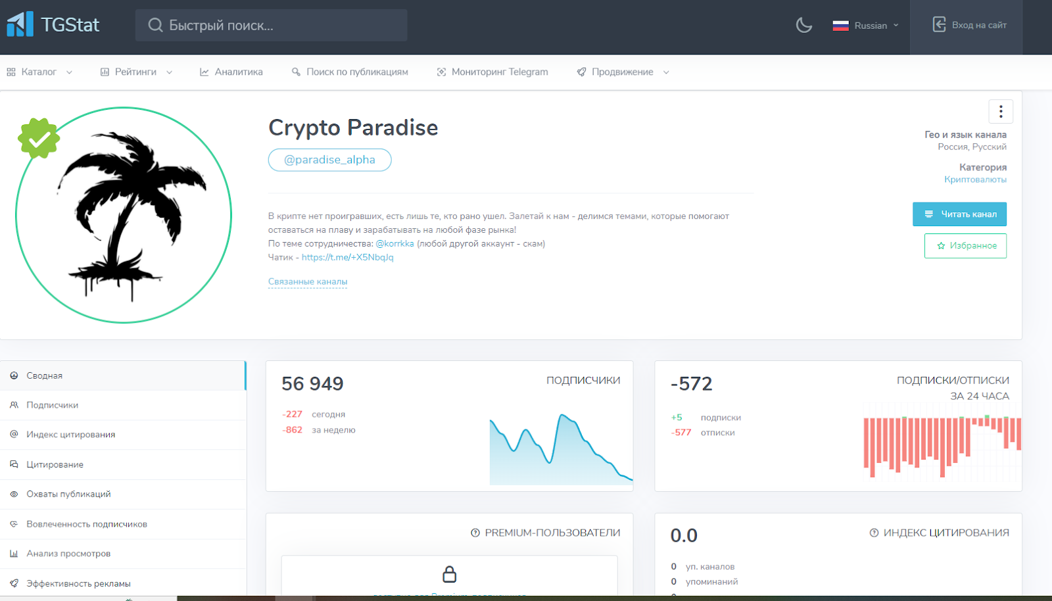Open the Russian language dropdown
The image size is (1052, 601).
(865, 26)
